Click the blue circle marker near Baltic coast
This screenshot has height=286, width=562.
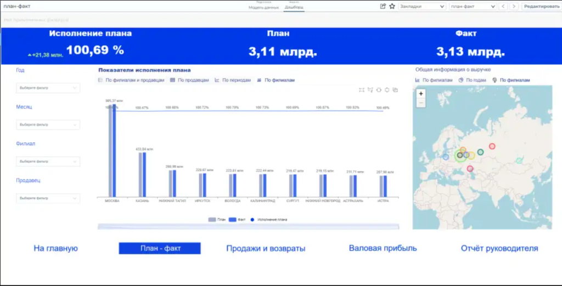pos(446,157)
